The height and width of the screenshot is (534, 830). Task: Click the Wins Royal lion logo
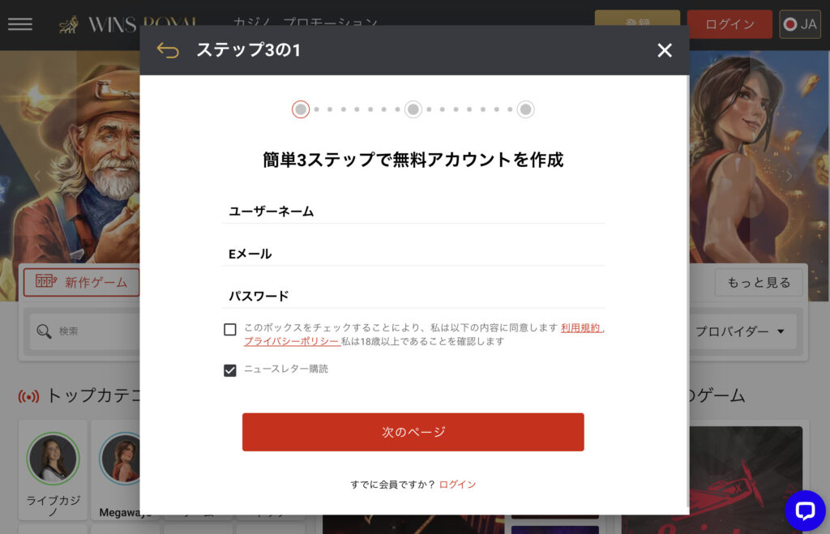[69, 25]
